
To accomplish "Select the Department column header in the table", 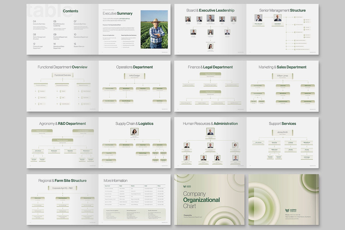I will pyautogui.click(x=108, y=186).
